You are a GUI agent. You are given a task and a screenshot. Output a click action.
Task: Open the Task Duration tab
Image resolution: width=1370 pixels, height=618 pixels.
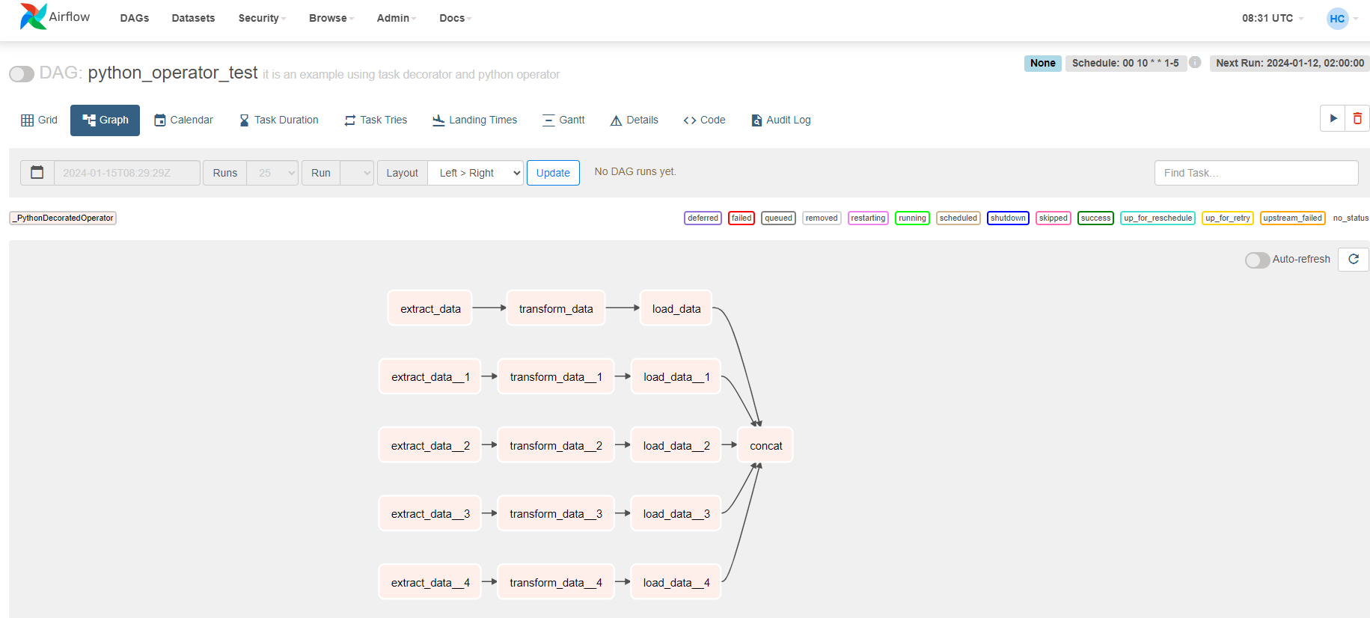278,120
